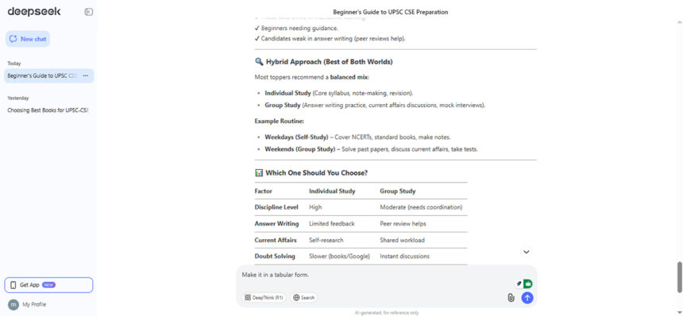Image resolution: width=683 pixels, height=316 pixels.
Task: Click the 'Factor' column header
Action: tap(263, 191)
